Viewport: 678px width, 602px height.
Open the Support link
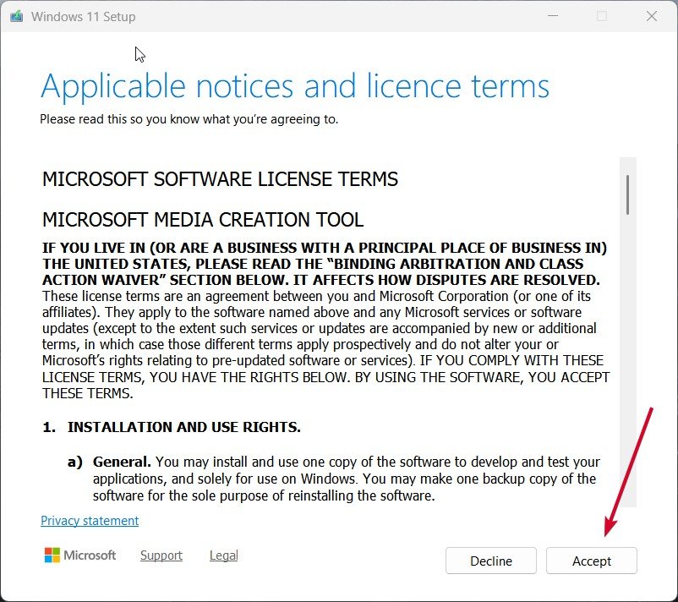161,555
